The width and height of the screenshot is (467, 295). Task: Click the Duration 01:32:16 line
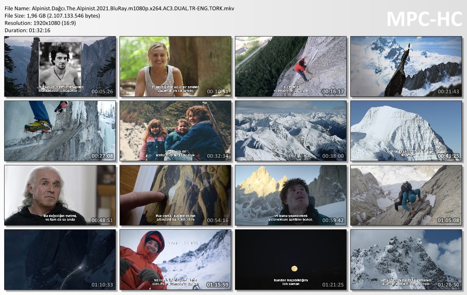pos(27,31)
